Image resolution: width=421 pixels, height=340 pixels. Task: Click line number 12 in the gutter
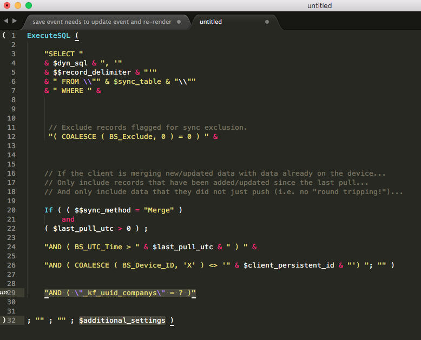[11, 137]
